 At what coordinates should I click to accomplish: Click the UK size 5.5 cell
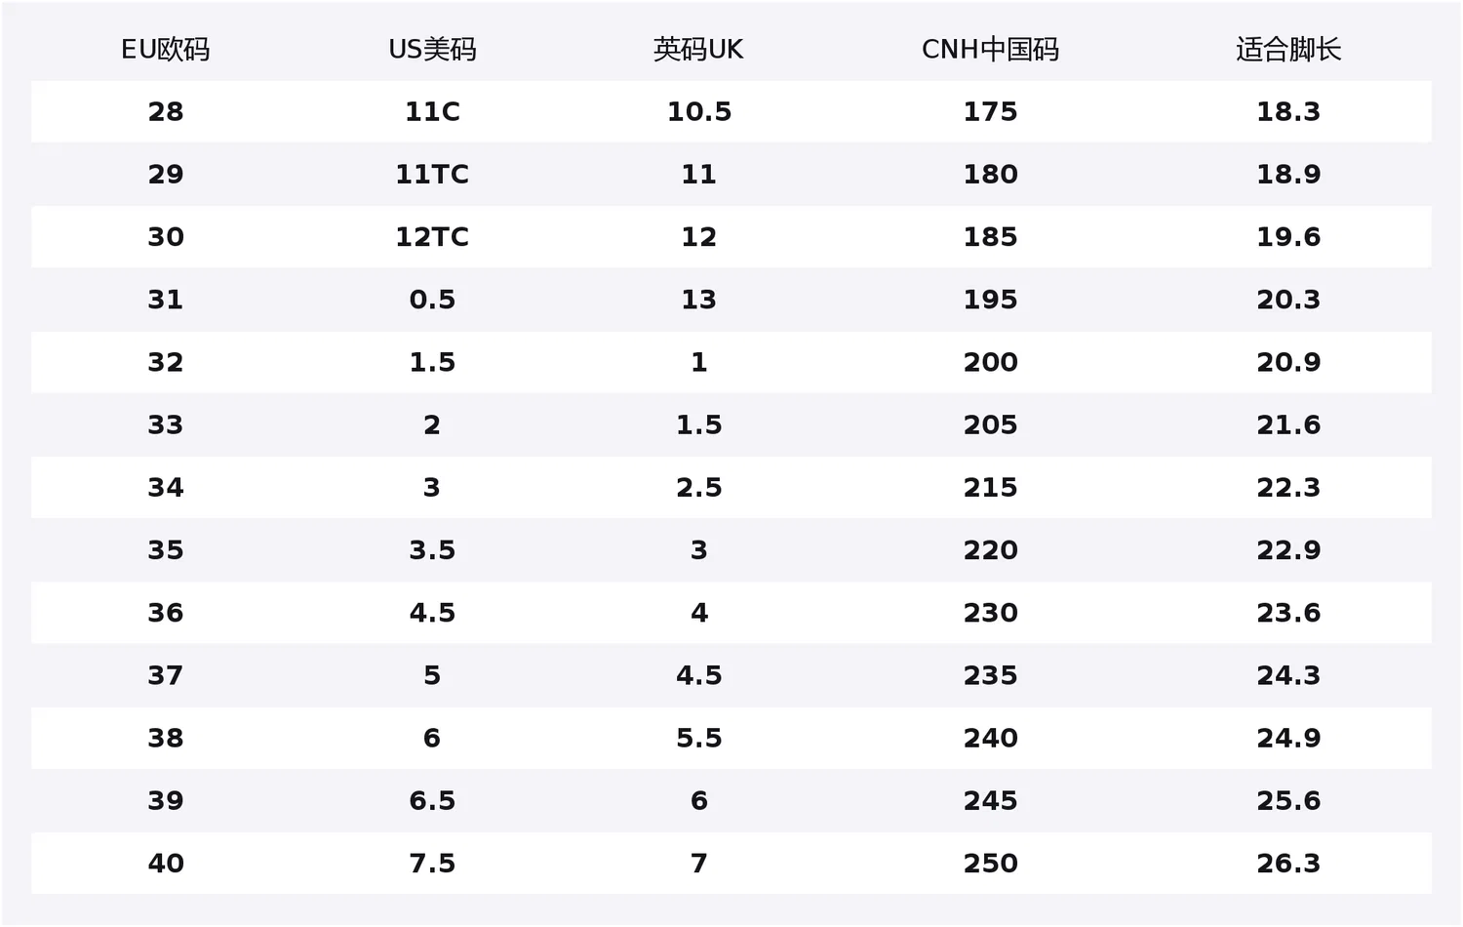click(x=698, y=738)
